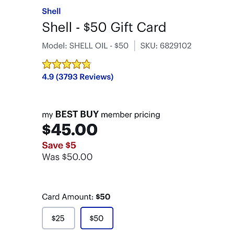
Task: Click the bold BEST BUY wording
Action: pos(77,114)
